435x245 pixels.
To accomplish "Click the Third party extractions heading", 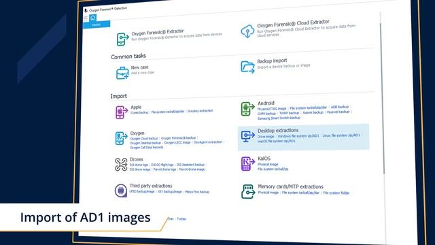I will pos(151,186).
